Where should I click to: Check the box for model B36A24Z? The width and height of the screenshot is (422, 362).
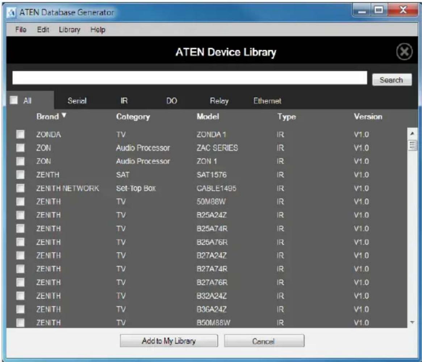coord(20,309)
